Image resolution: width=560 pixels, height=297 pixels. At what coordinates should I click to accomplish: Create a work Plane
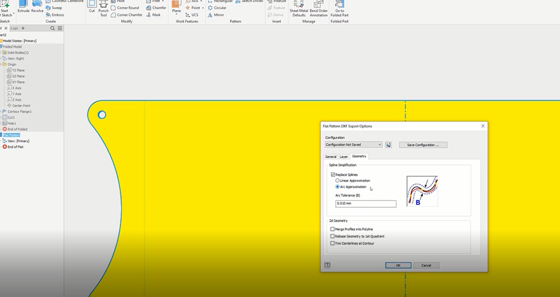(176, 6)
